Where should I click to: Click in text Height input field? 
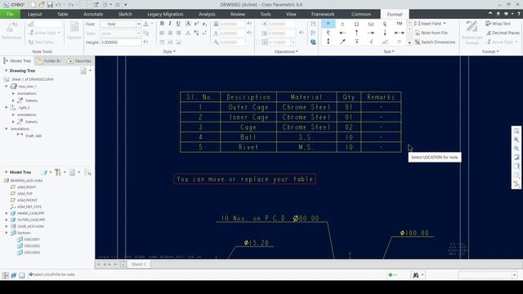[121, 42]
